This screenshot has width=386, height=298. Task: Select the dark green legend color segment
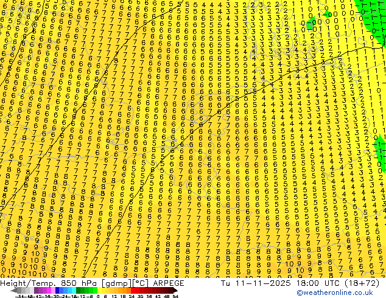(78, 291)
